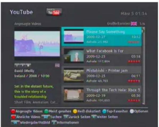Image resolution: width=159 pixels, height=127 pixels.
Task: Click the key icon beside Weiter Seiten
Action: [94, 117]
